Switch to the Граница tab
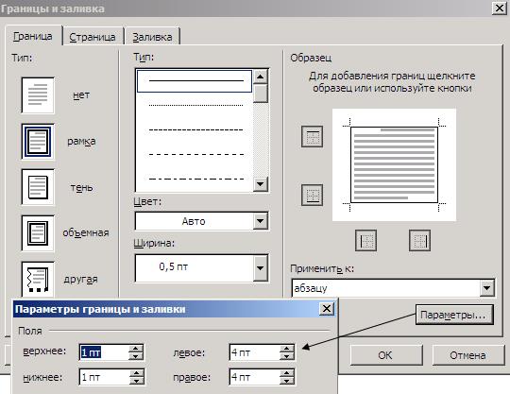This screenshot has height=394, width=510. [x=33, y=36]
